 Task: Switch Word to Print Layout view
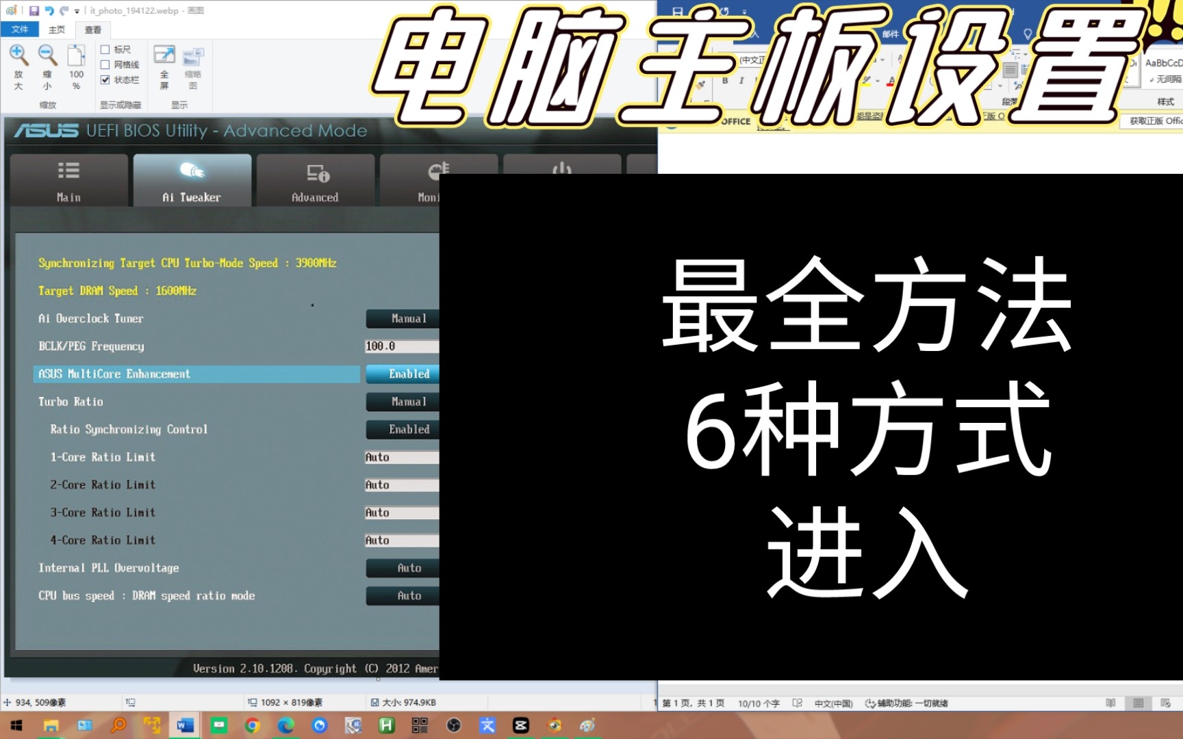tap(1138, 703)
